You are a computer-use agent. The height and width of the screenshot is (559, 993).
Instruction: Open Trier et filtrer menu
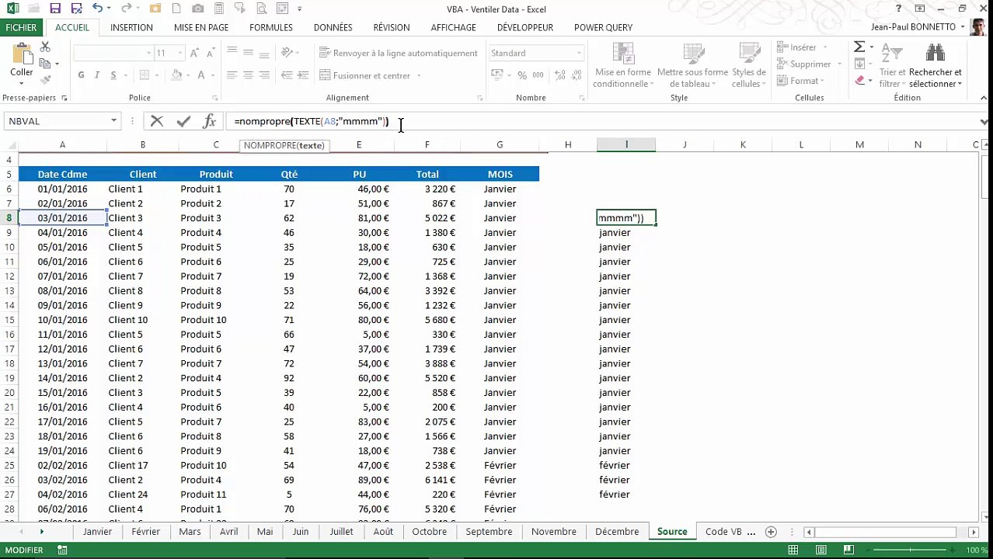[x=892, y=65]
